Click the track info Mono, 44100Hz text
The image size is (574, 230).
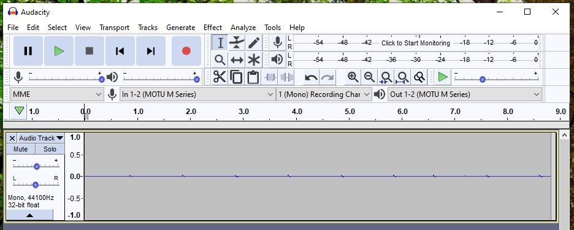31,197
